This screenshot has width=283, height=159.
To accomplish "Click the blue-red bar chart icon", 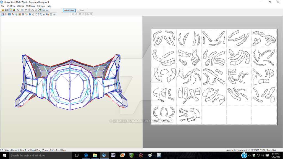I will coord(48,14).
